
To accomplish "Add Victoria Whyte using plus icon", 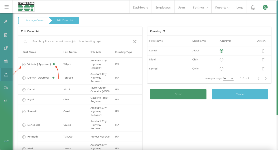I will [x=24, y=64].
